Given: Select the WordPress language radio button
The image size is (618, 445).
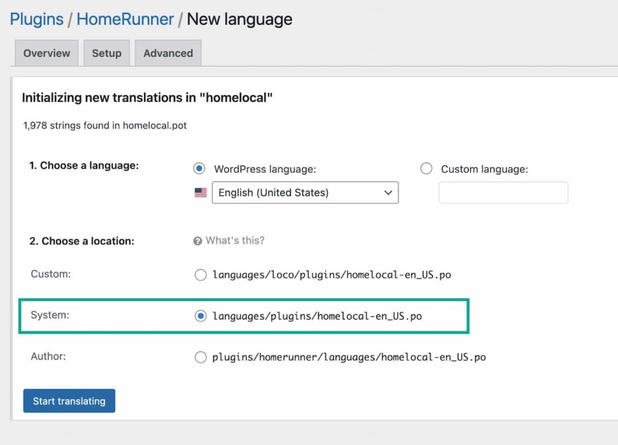Looking at the screenshot, I should point(199,169).
